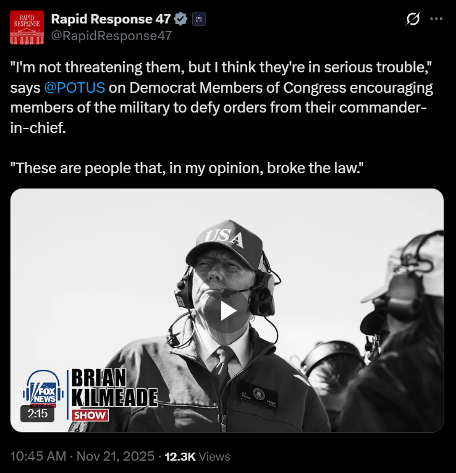Open the Rapid Response red profile avatar
This screenshot has height=473, width=456.
27,27
